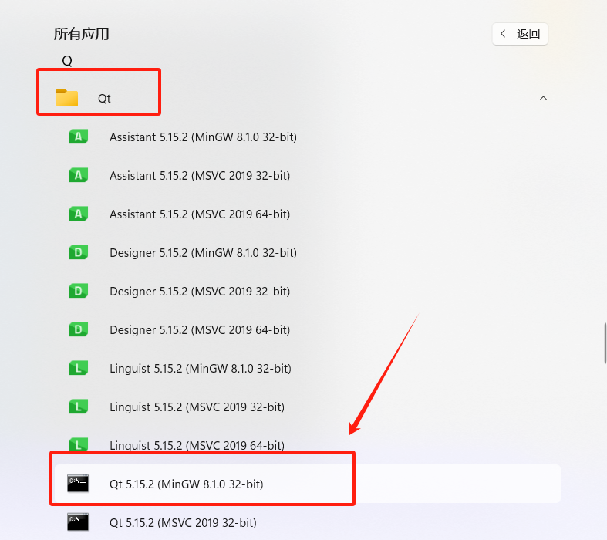Viewport: 607px width, 540px height.
Task: Click the yellow Qt folder icon
Action: (67, 97)
